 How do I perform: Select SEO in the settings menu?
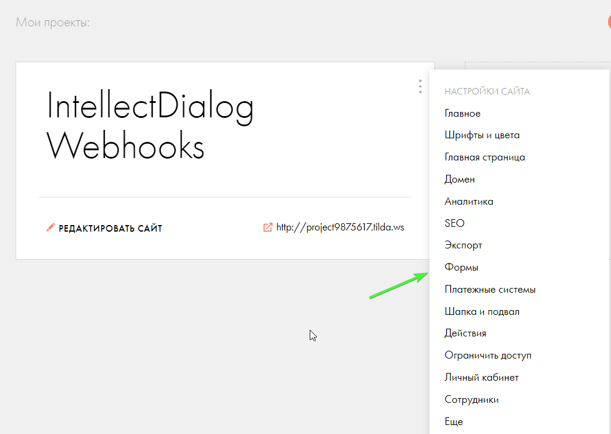[x=455, y=223]
